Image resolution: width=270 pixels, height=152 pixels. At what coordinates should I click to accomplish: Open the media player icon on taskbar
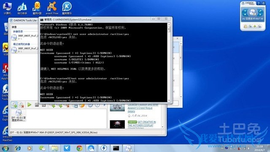(x=30, y=148)
